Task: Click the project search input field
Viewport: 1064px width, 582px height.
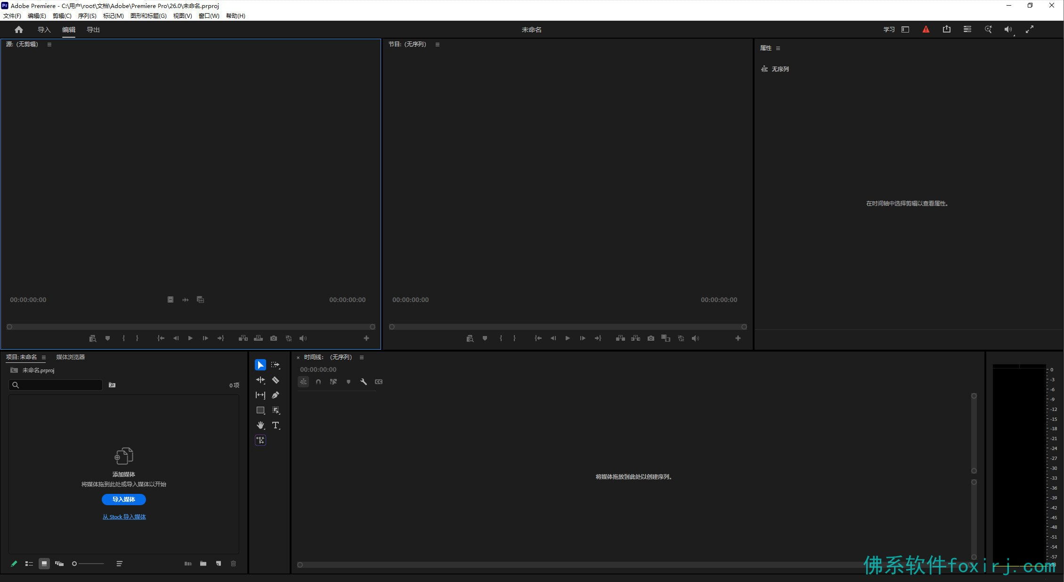Action: [x=56, y=385]
